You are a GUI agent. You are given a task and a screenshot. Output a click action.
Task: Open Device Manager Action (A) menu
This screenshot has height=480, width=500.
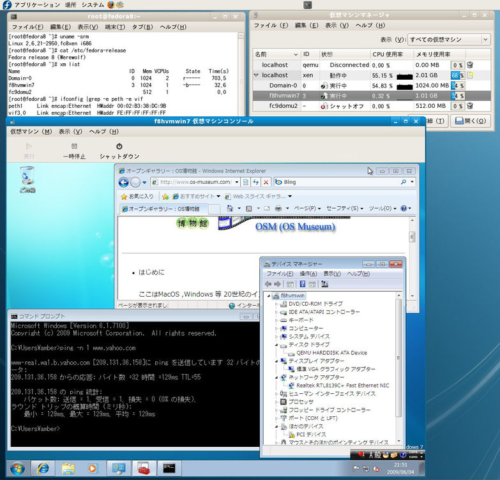308,273
